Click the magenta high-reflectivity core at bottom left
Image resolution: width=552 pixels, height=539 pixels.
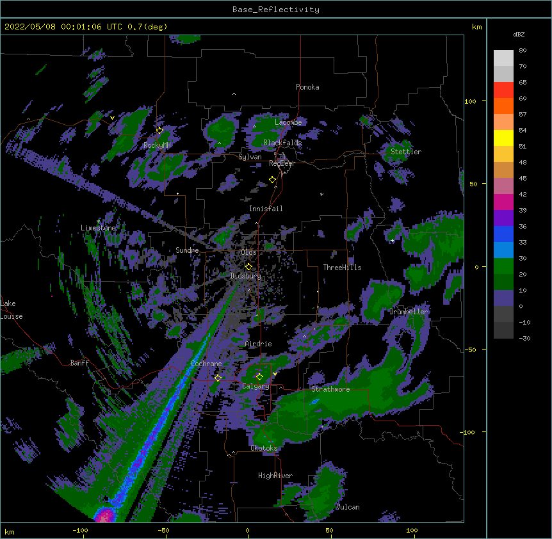[x=104, y=516]
